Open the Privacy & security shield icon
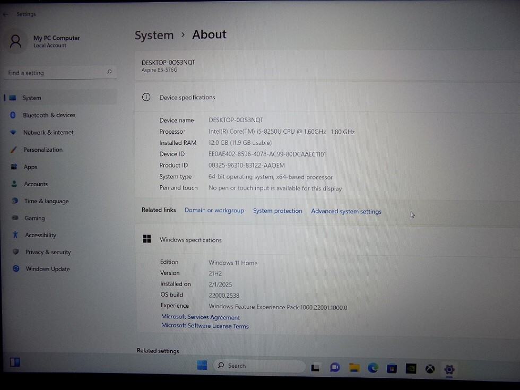Image resolution: width=520 pixels, height=390 pixels. coord(15,252)
